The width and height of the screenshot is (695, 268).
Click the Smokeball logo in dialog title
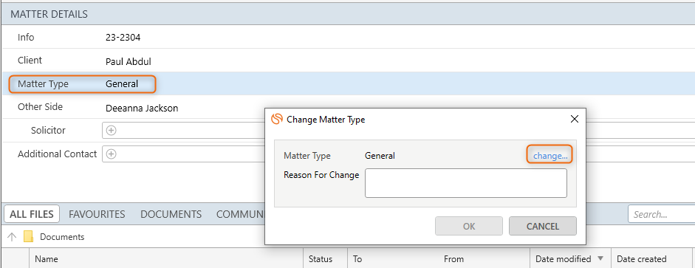coord(277,119)
